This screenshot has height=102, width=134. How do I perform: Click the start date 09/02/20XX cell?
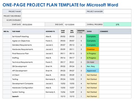click(x=33, y=25)
